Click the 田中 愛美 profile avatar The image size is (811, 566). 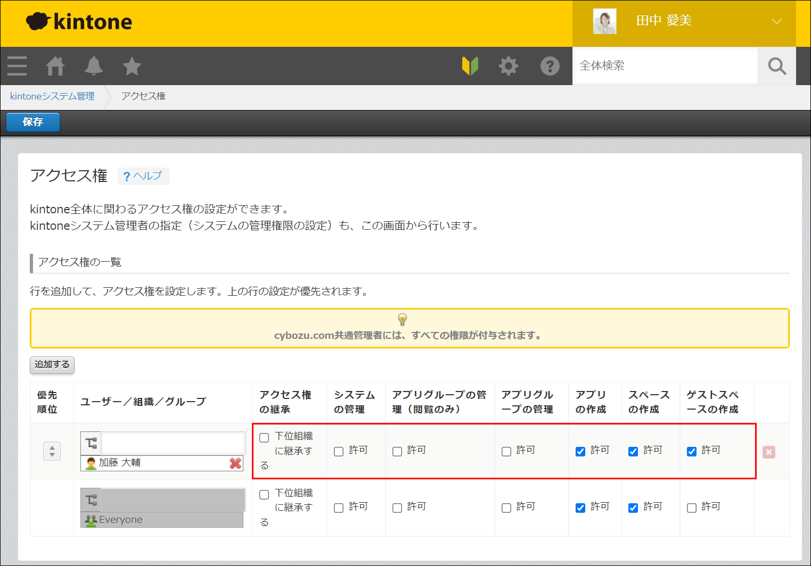(604, 21)
